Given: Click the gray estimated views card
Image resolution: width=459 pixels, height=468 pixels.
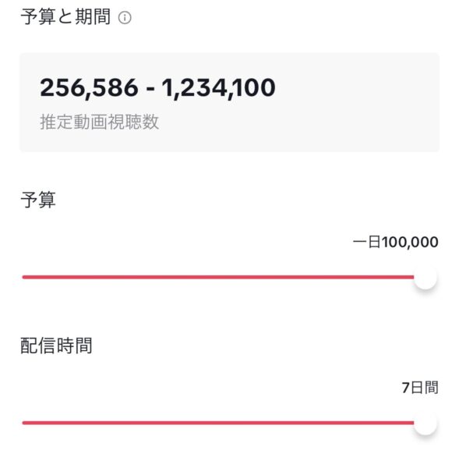Looking at the screenshot, I should [229, 102].
